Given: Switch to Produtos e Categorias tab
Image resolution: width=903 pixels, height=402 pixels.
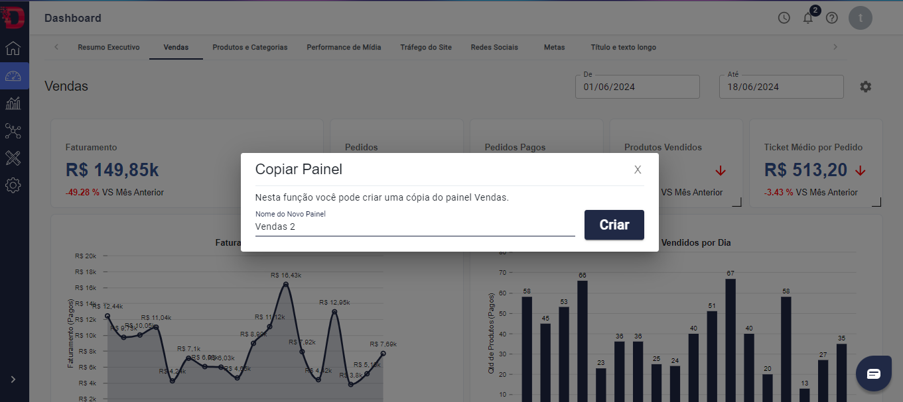Looking at the screenshot, I should (250, 47).
